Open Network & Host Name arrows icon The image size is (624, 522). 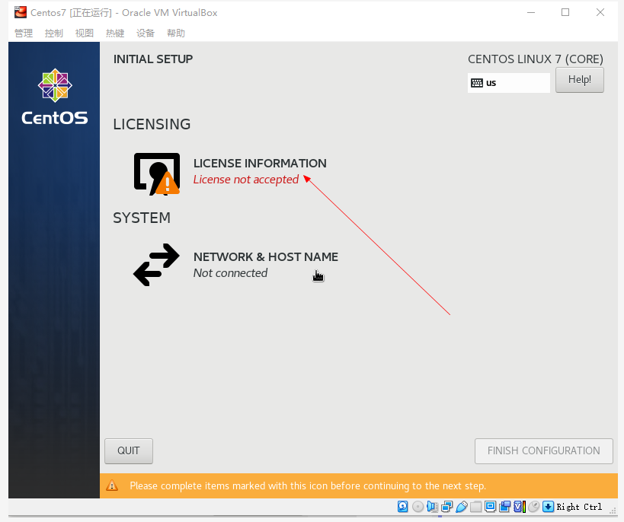tap(156, 265)
